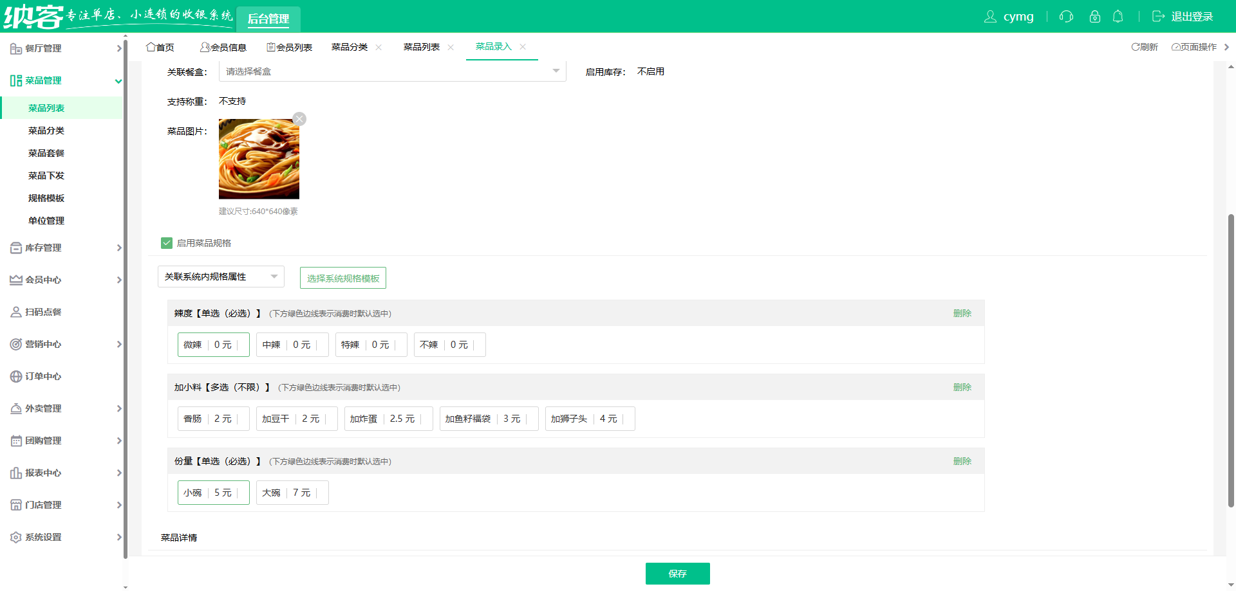The width and height of the screenshot is (1236, 591).
Task: Open the 关联餐盒 dropdown
Action: click(x=392, y=71)
